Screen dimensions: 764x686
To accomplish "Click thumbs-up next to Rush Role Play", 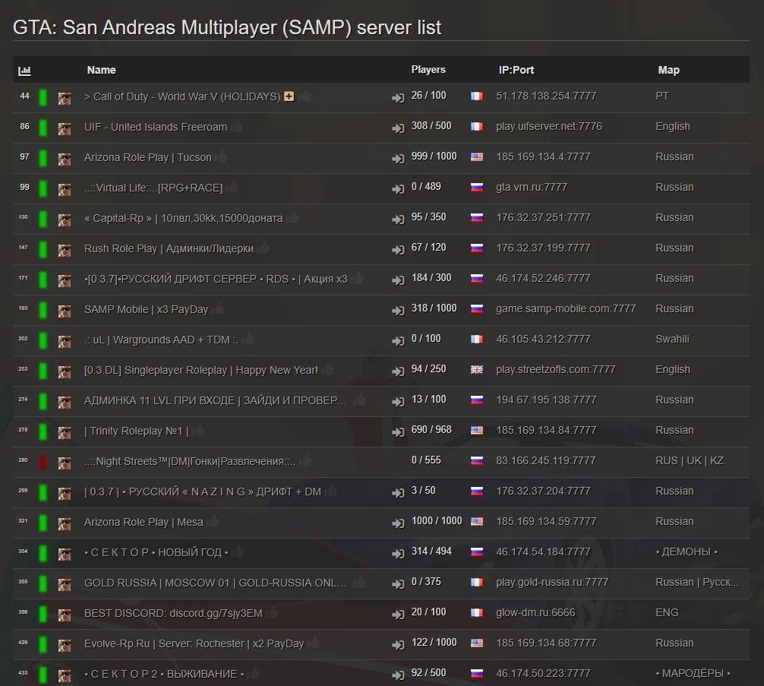I will [x=264, y=248].
